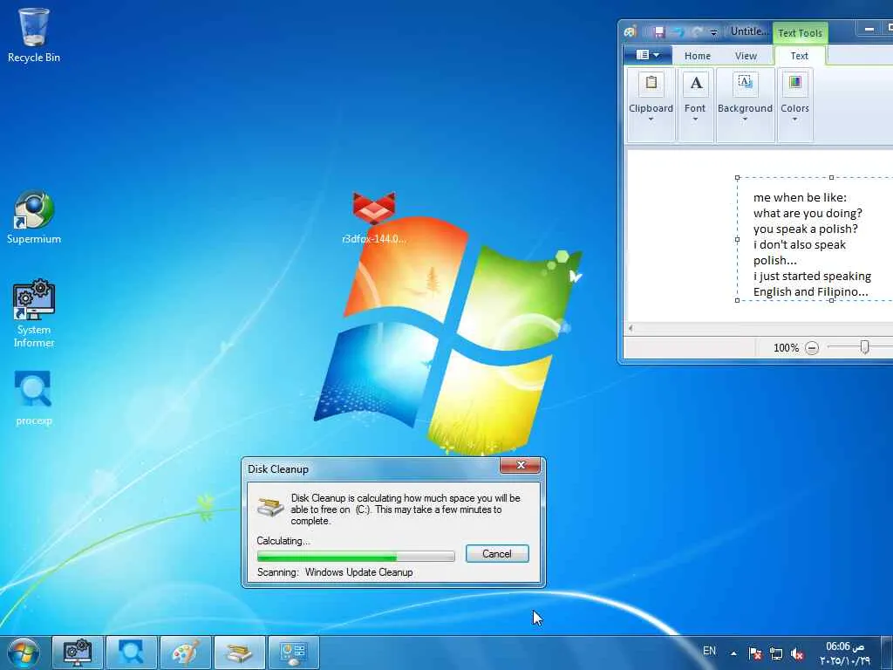Select the System Informer desktop shortcut
The image size is (893, 670).
34,313
